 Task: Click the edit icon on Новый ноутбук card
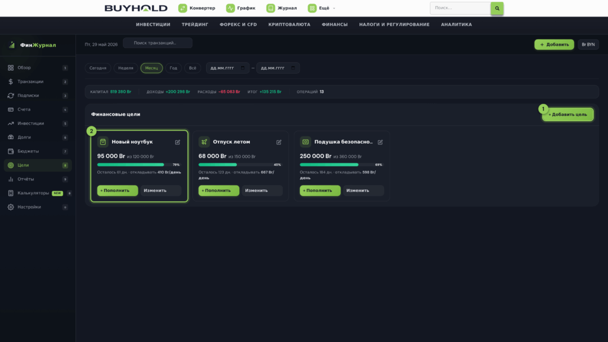click(178, 142)
